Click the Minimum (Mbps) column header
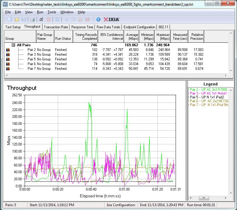 pyautogui.click(x=147, y=37)
